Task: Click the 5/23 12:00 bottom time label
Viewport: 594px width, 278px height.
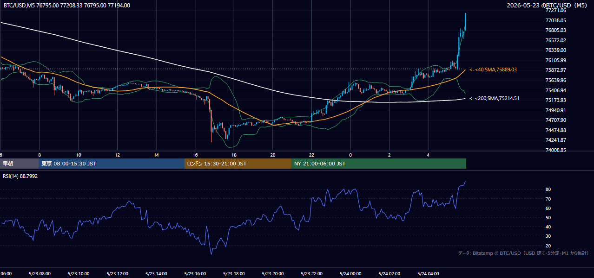Action: tap(117, 274)
